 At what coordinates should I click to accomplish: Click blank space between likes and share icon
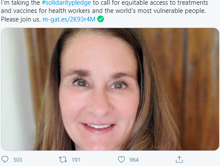point(157,160)
